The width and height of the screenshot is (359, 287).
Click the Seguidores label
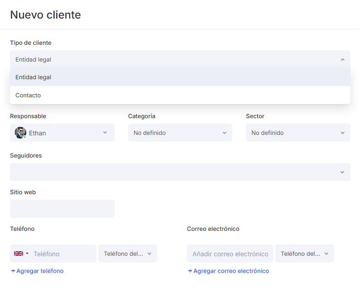[x=26, y=155]
